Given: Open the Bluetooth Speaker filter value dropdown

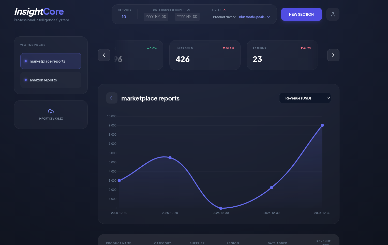Looking at the screenshot, I should (254, 17).
